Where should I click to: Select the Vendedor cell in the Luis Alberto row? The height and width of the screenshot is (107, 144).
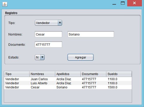[x=17, y=83]
